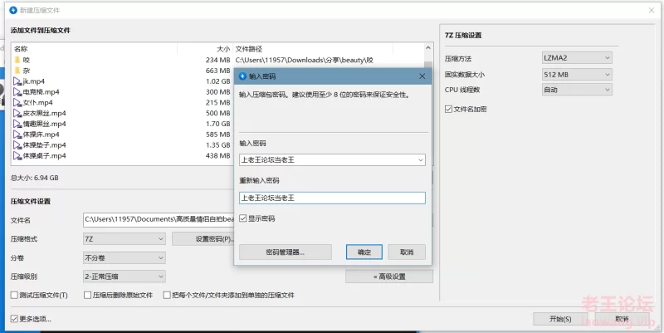Enable 把每个文件/文件夹添加到单独的压缩文件 checkbox
This screenshot has height=333, width=664.
167,295
